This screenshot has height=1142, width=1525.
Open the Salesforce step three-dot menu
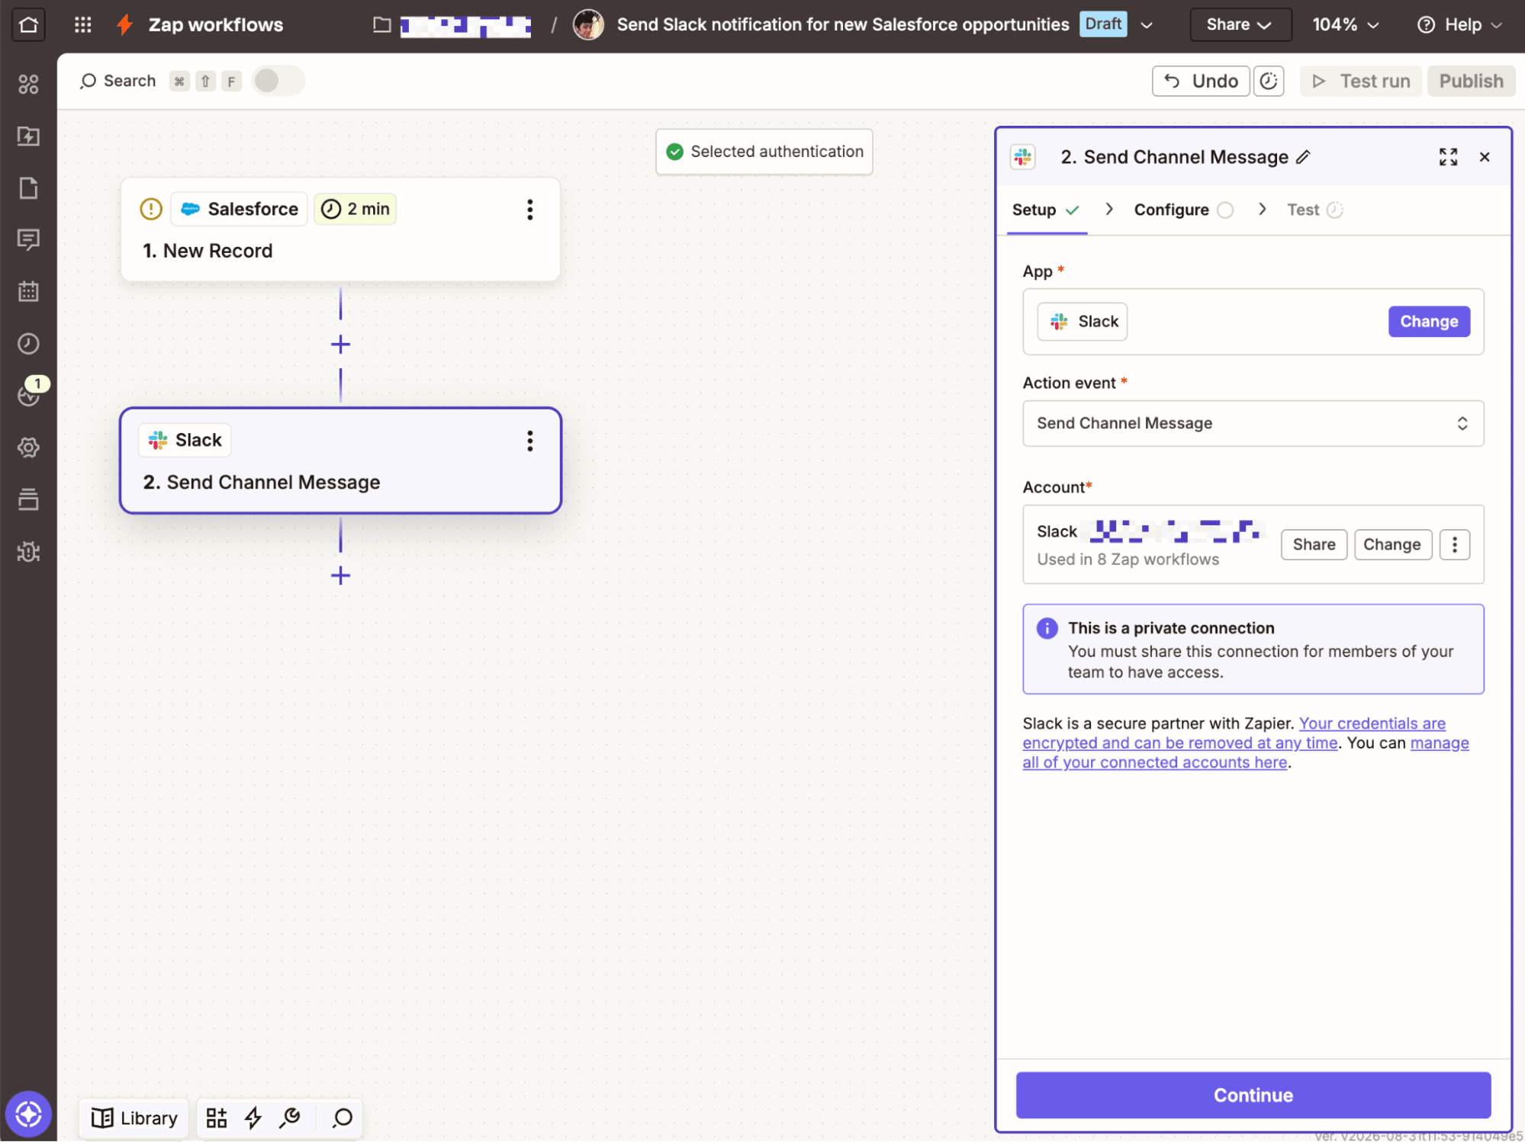click(x=529, y=210)
